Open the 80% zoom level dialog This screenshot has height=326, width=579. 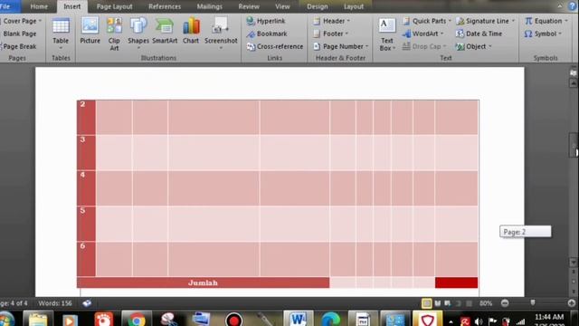pyautogui.click(x=486, y=303)
